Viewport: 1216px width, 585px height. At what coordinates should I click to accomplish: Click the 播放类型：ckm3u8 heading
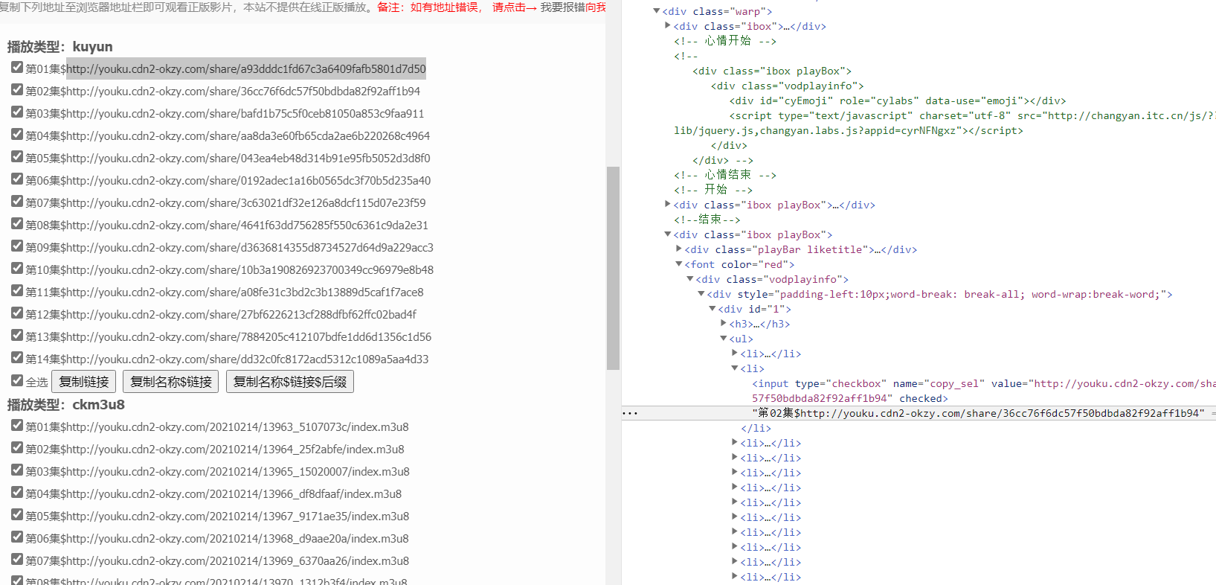pyautogui.click(x=66, y=404)
